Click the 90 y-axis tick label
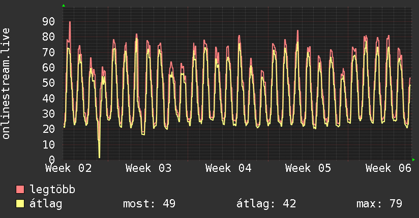 [x=49, y=22]
